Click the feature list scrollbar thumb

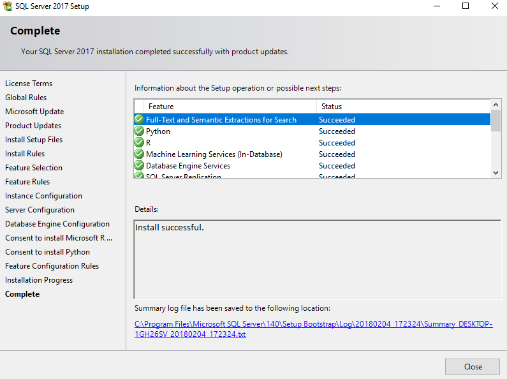point(496,121)
